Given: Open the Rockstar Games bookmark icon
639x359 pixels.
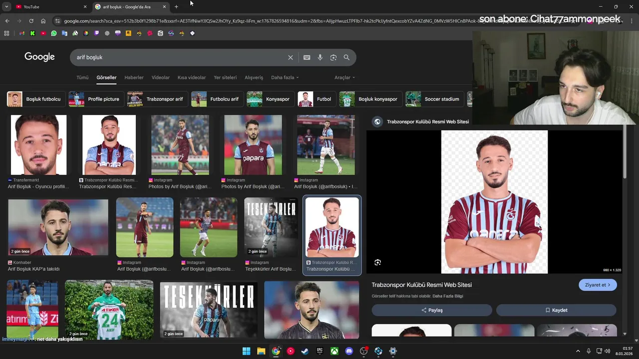Looking at the screenshot, I should tap(128, 33).
